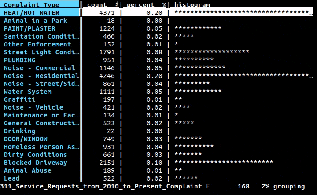Select the histogram column header
Image resolution: width=317 pixels, height=195 pixels.
[x=192, y=5]
